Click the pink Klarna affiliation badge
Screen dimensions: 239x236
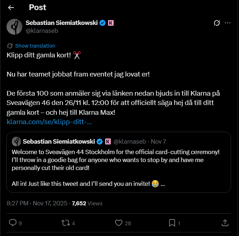tap(111, 23)
